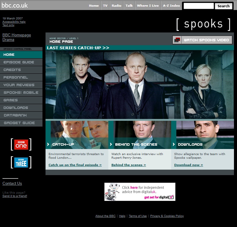Open the Talk tab in top bar
The image size is (237, 227).
pyautogui.click(x=129, y=5)
